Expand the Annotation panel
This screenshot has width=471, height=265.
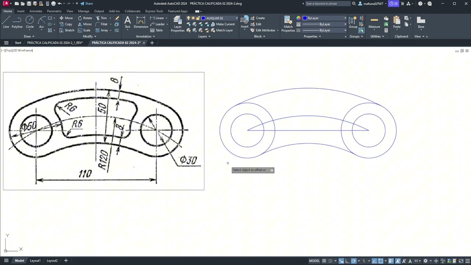click(145, 36)
